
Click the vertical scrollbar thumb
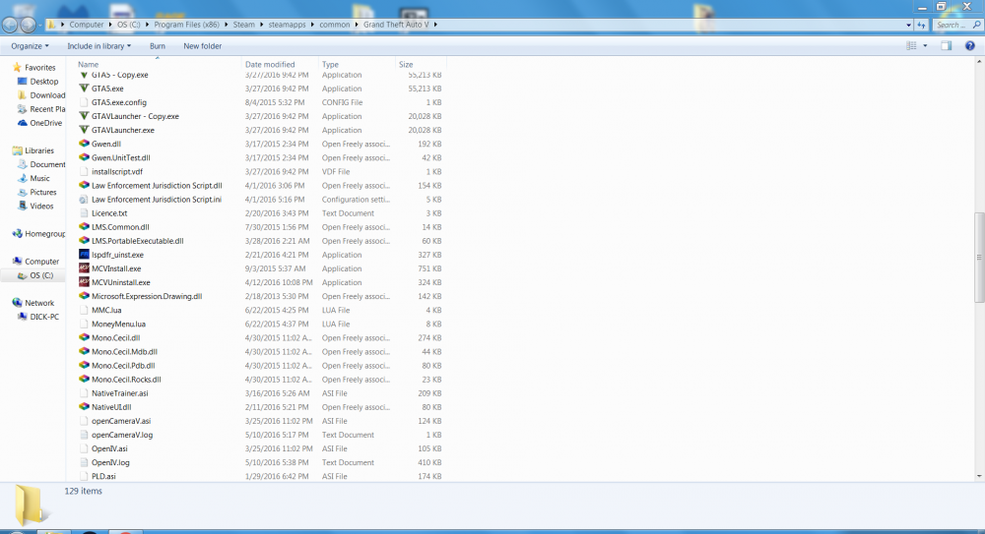tap(979, 257)
